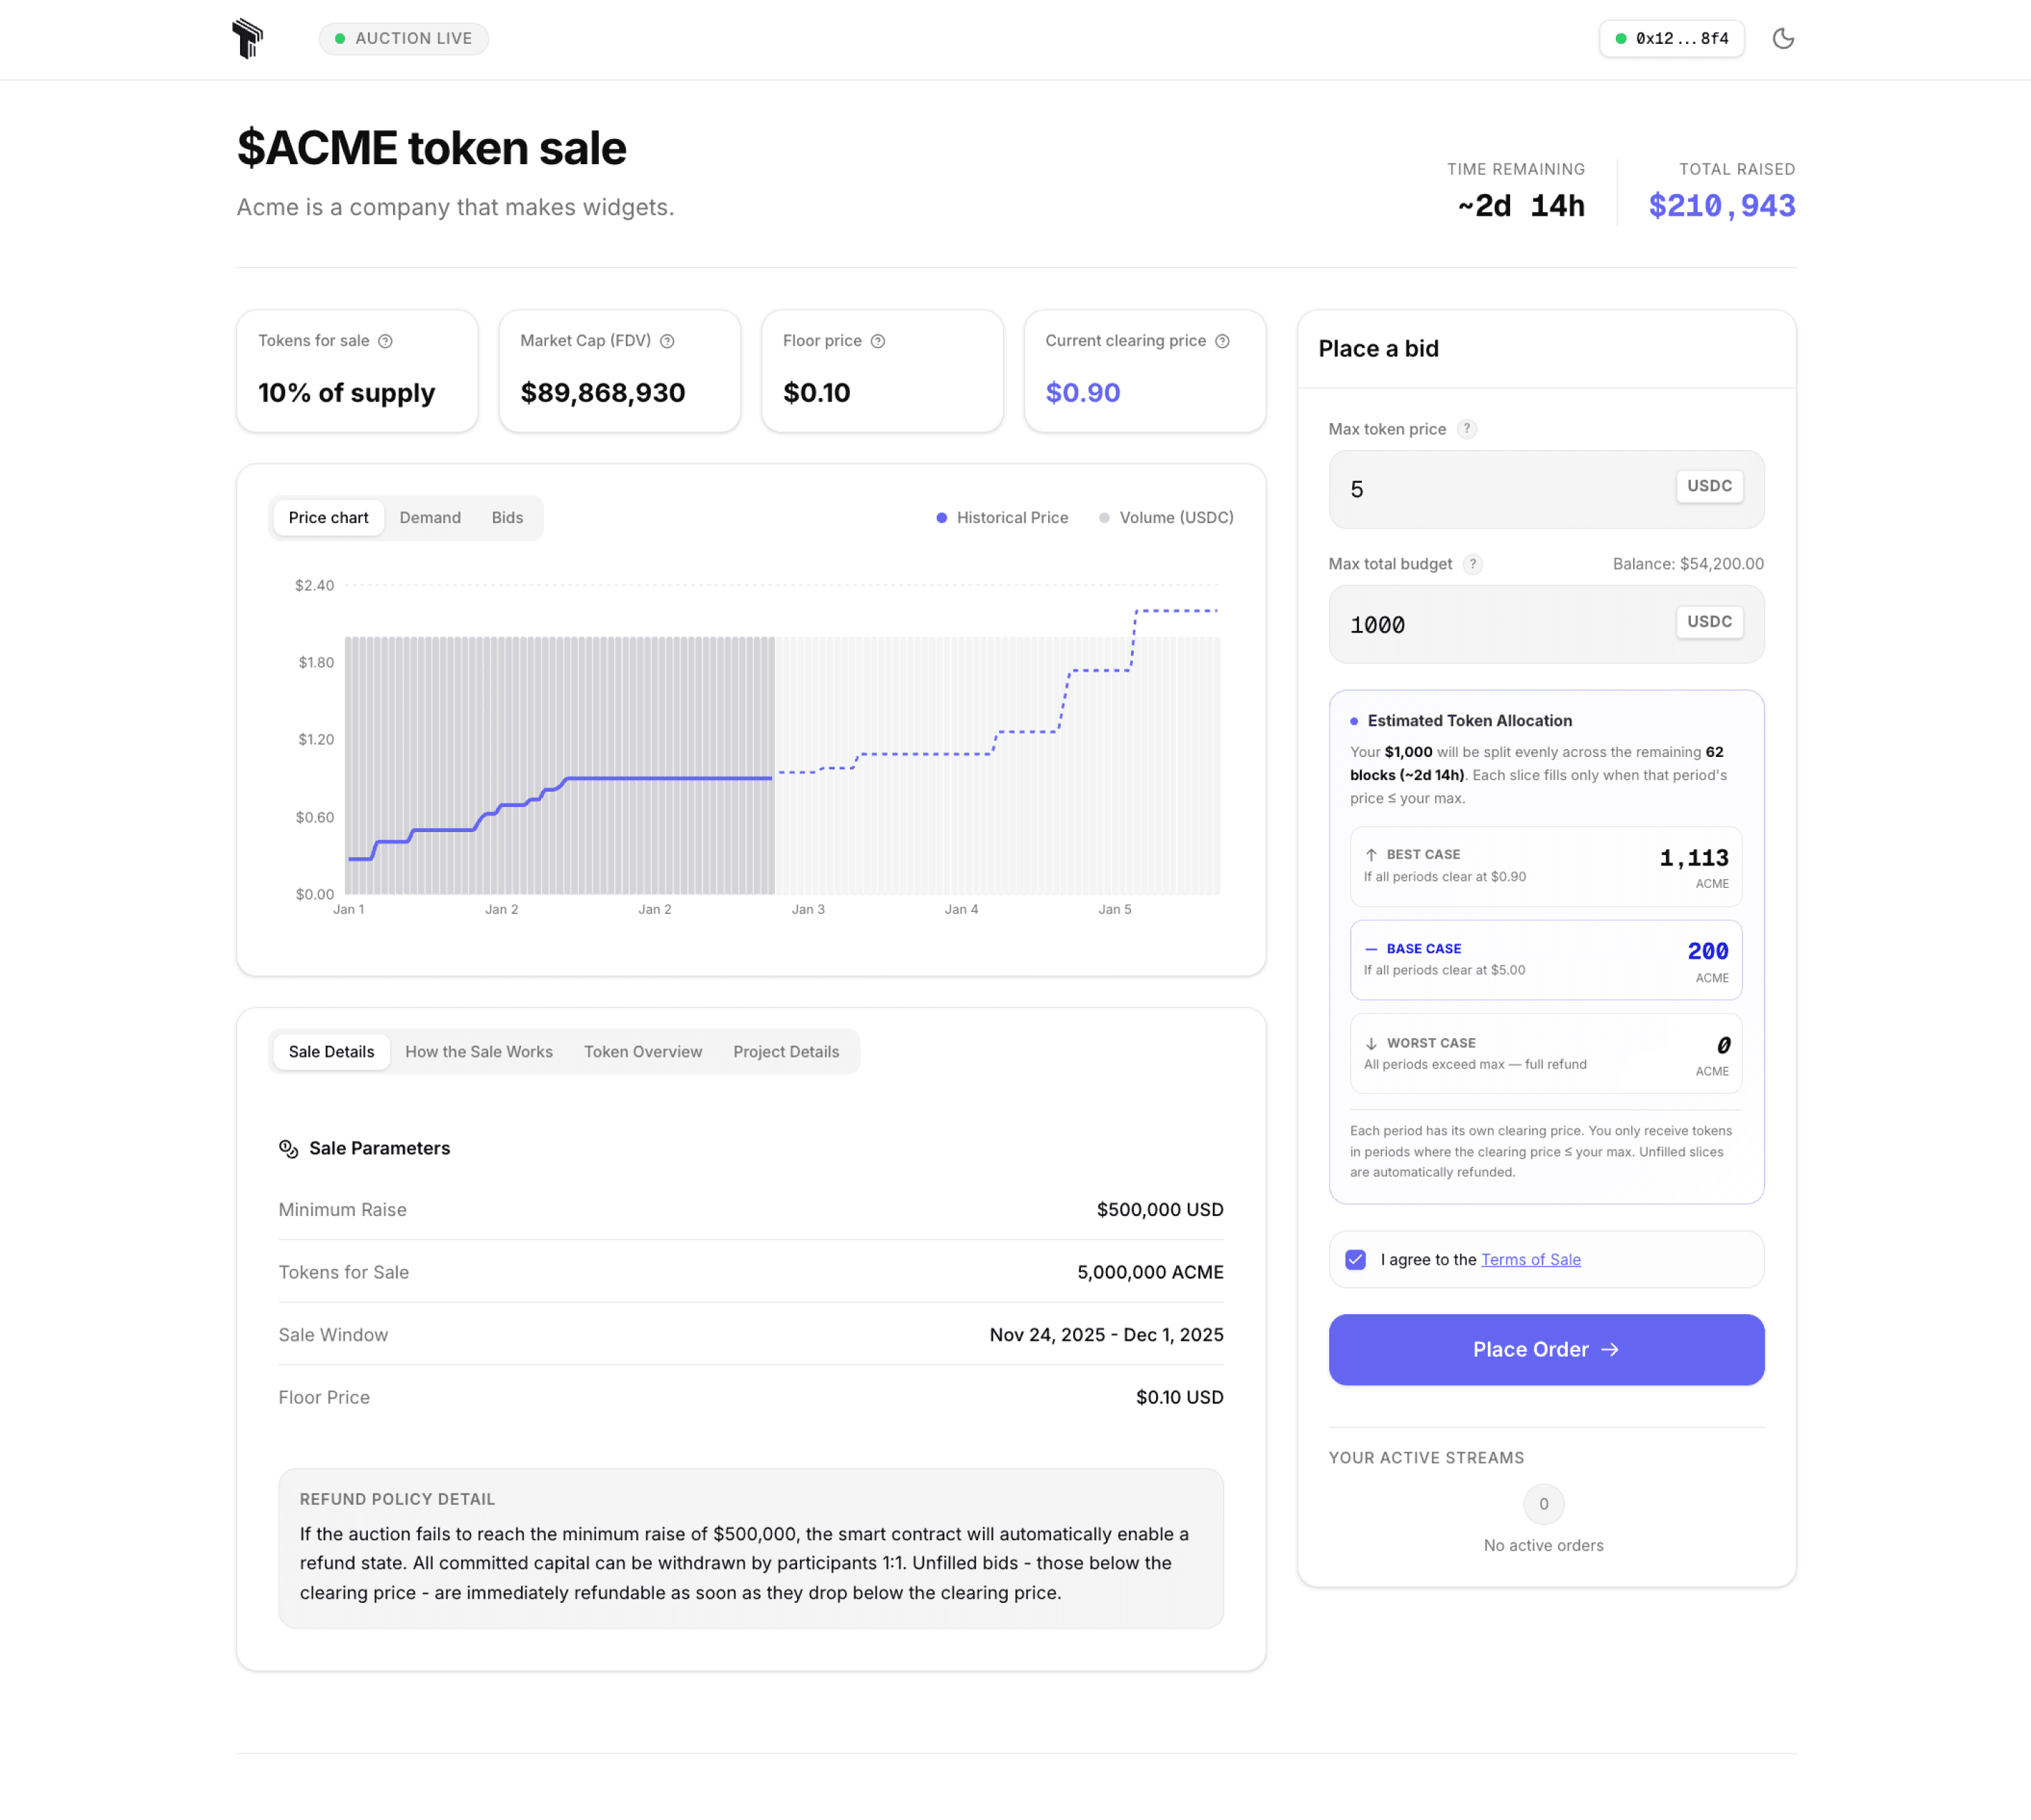2031x1820 pixels.
Task: Click Floor price info icon
Action: click(878, 341)
